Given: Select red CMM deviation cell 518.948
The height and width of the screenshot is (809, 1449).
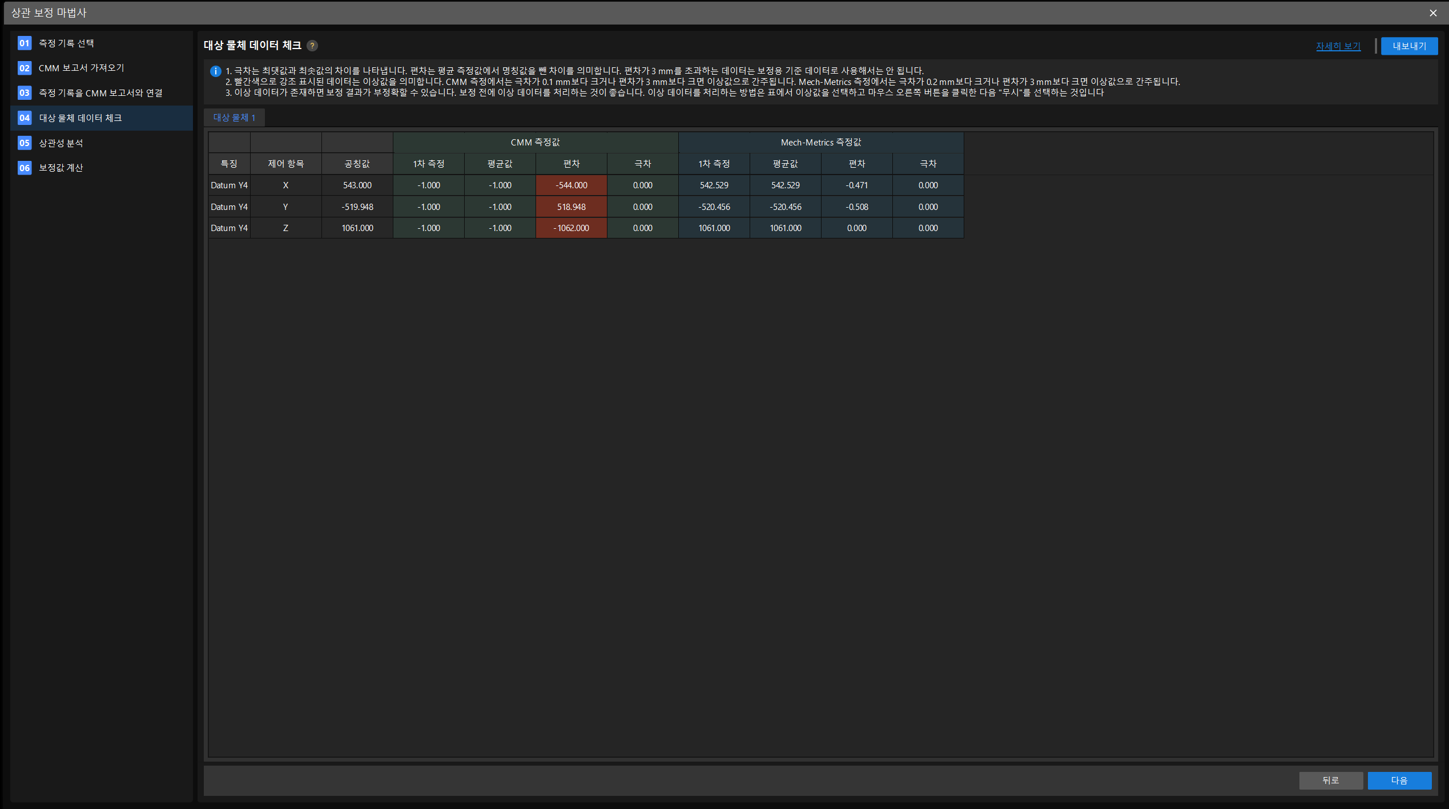Looking at the screenshot, I should coord(571,207).
